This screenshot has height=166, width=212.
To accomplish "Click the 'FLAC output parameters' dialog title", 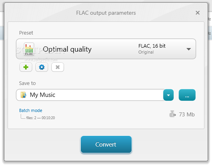I will click(x=106, y=13).
